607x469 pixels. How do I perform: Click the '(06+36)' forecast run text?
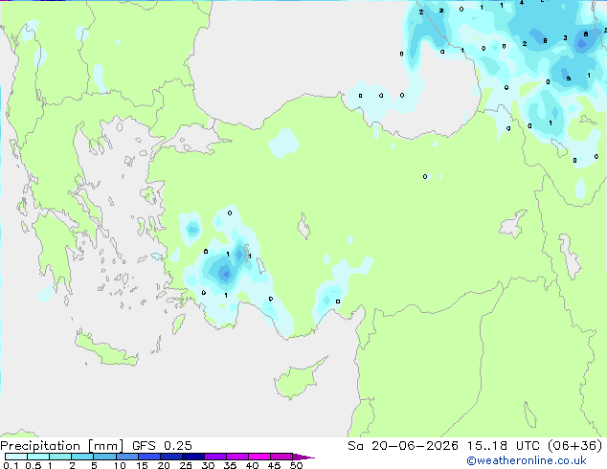pos(575,446)
